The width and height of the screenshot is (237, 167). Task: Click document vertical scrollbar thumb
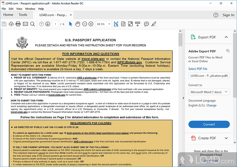pos(180,40)
